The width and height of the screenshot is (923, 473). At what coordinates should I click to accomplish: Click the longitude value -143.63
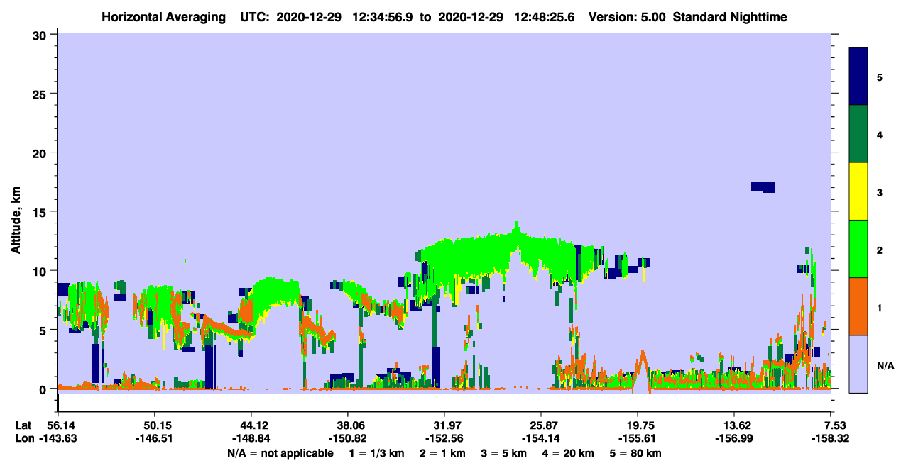58,438
